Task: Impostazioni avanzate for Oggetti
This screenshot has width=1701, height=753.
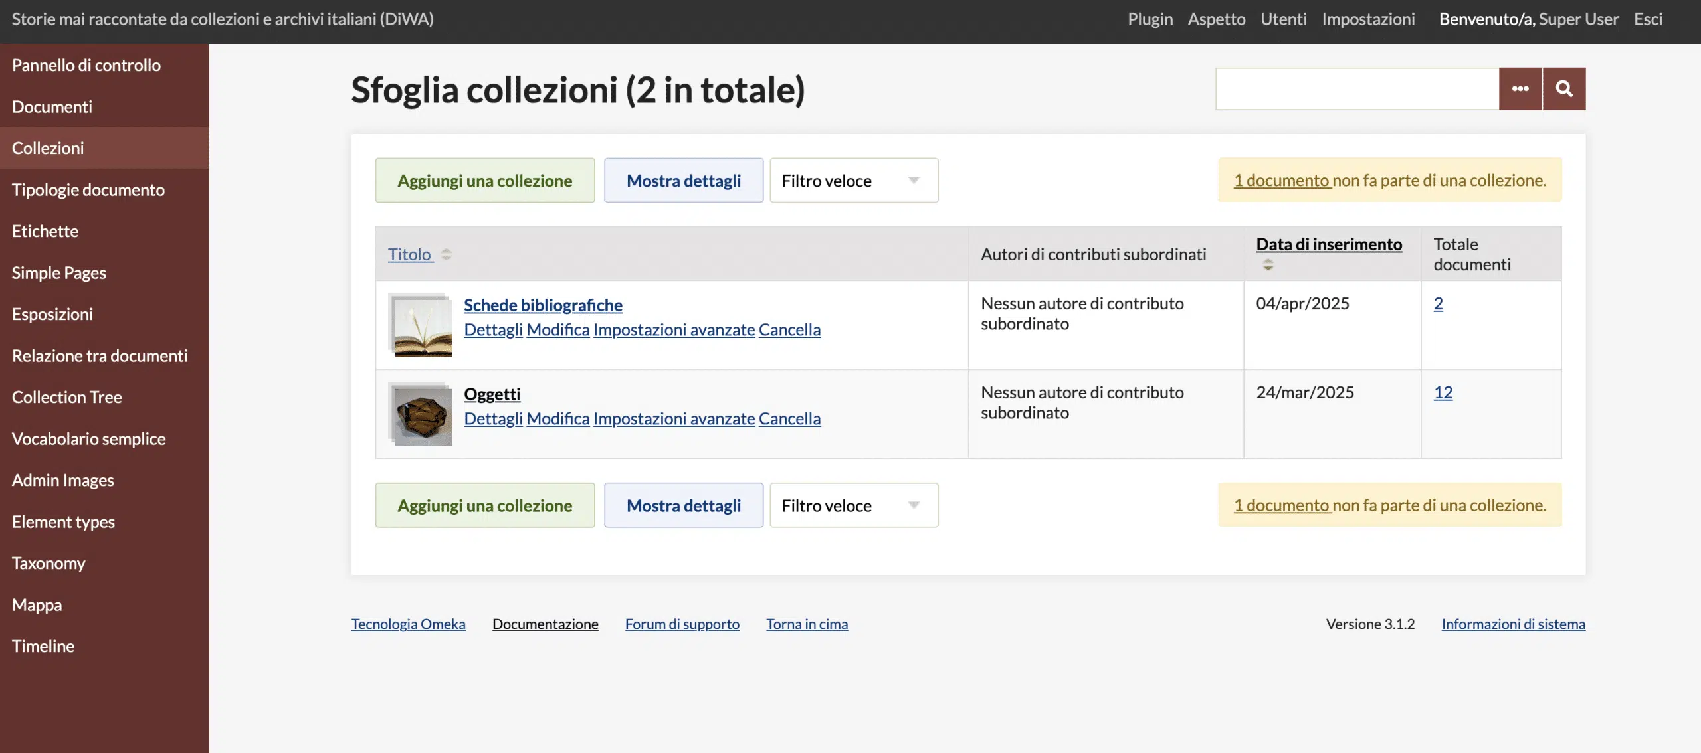Action: point(674,419)
